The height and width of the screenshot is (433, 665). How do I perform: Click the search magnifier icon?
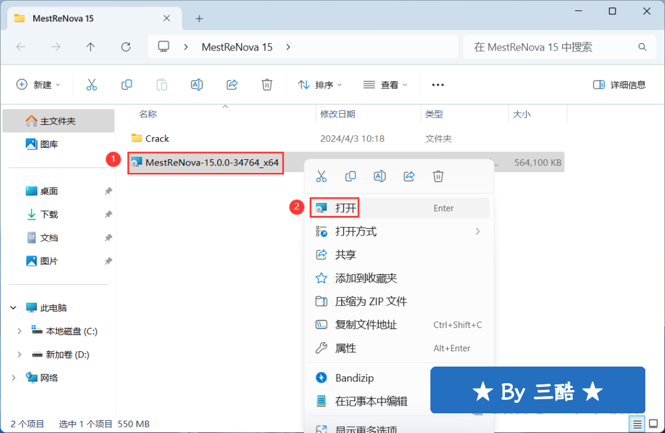point(642,47)
